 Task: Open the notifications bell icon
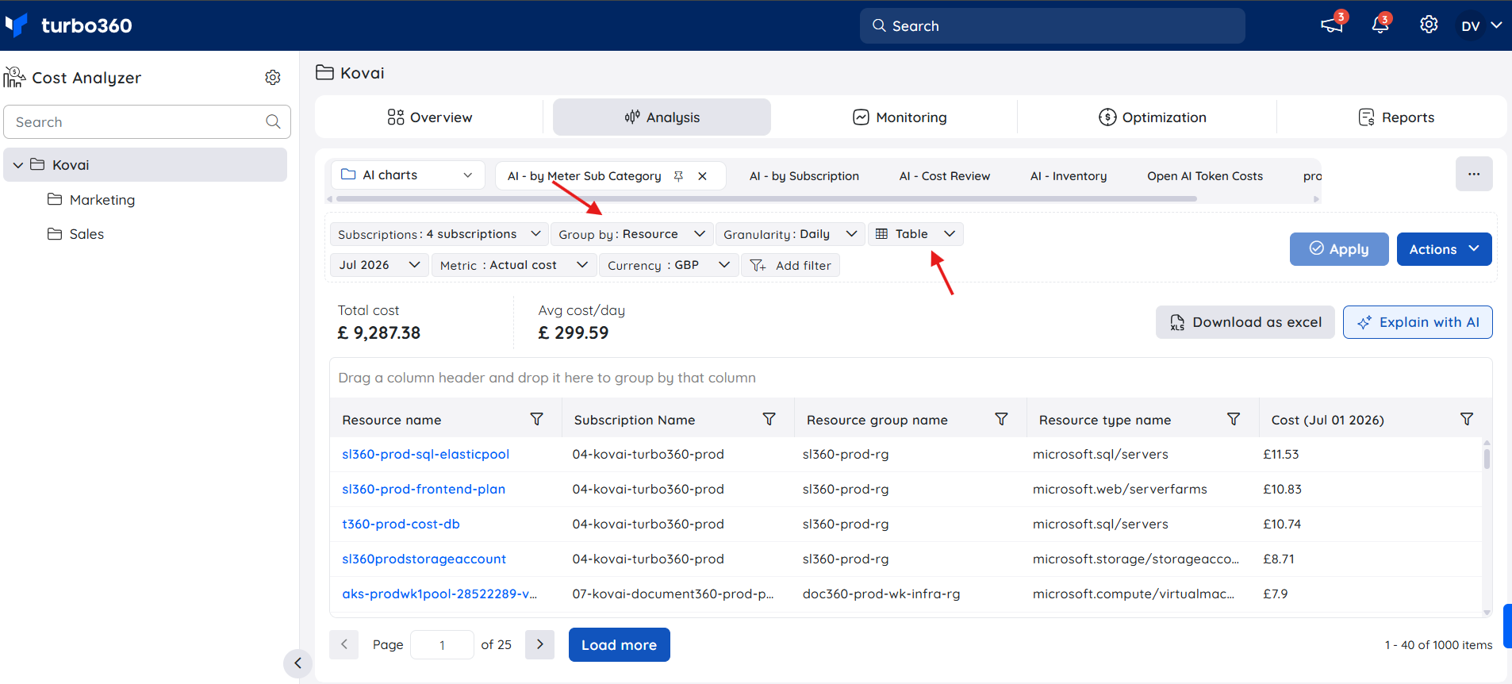(x=1380, y=25)
